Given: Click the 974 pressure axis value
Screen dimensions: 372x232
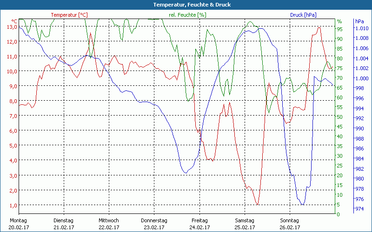Looking at the screenshot, I should 359,209.
